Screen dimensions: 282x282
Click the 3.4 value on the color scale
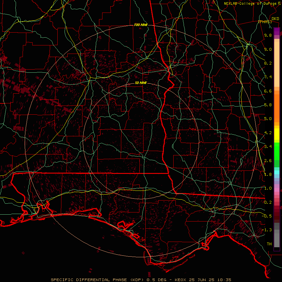click(268, 147)
